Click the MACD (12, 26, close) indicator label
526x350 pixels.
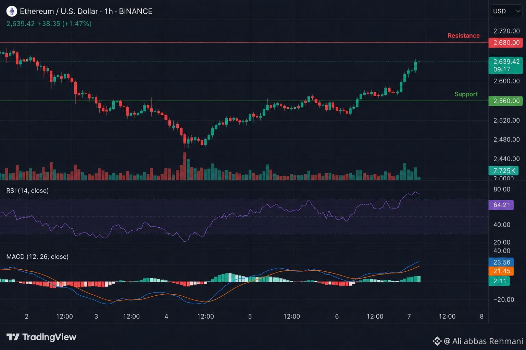[x=37, y=257]
